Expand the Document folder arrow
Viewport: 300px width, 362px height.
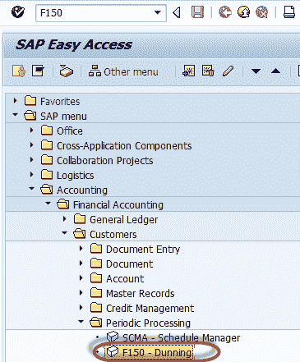pos(81,263)
